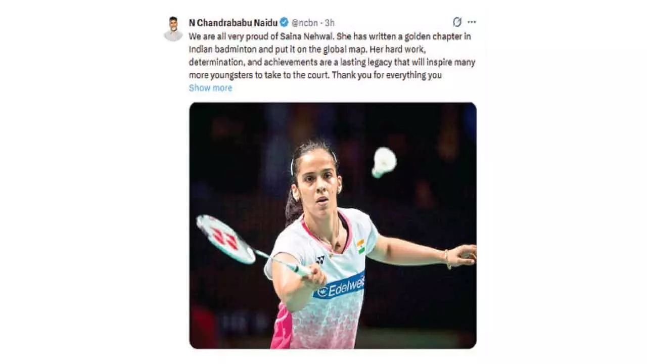Click the small Yonex logo on the jersey
Image resolution: width=647 pixels, height=364 pixels.
(x=319, y=259)
